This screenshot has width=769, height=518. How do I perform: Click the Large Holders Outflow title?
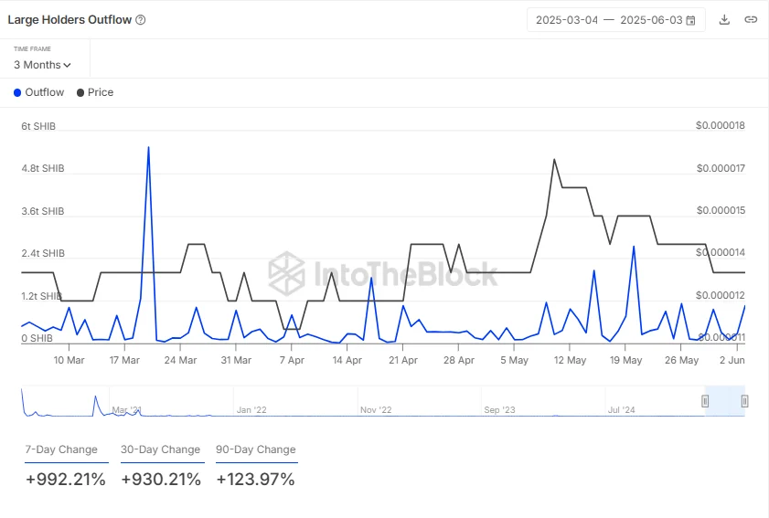69,20
